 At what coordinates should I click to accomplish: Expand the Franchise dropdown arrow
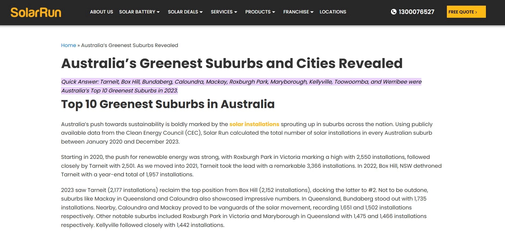tap(312, 12)
